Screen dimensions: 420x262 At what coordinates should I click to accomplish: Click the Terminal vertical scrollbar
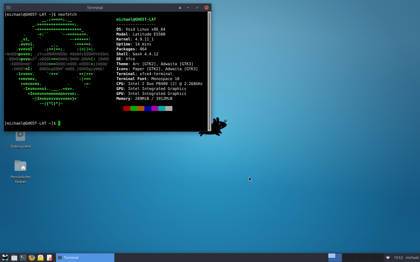click(209, 71)
